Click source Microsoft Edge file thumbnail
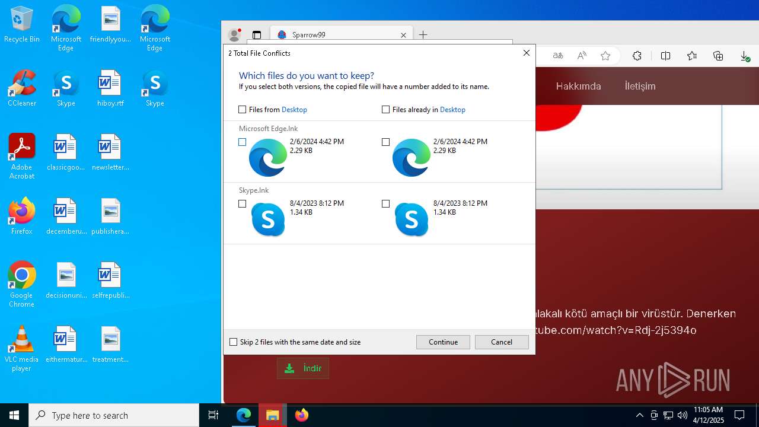Viewport: 759px width, 427px height. tap(268, 158)
